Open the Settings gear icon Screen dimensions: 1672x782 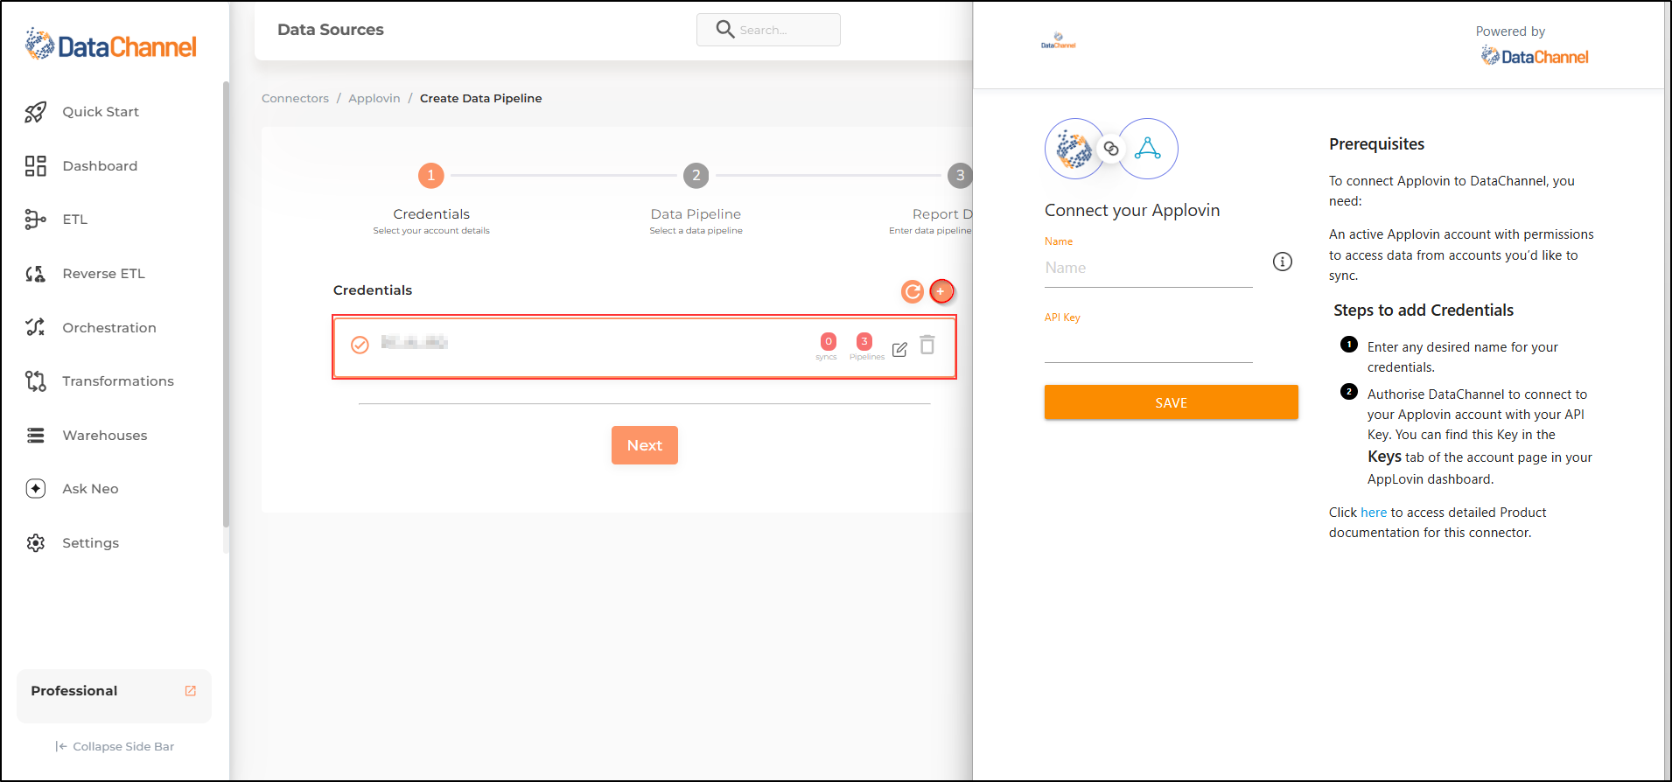tap(35, 543)
